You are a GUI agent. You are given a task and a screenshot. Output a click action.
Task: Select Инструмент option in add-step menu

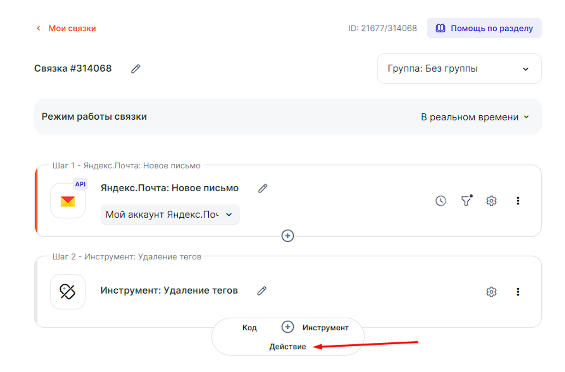click(x=325, y=328)
